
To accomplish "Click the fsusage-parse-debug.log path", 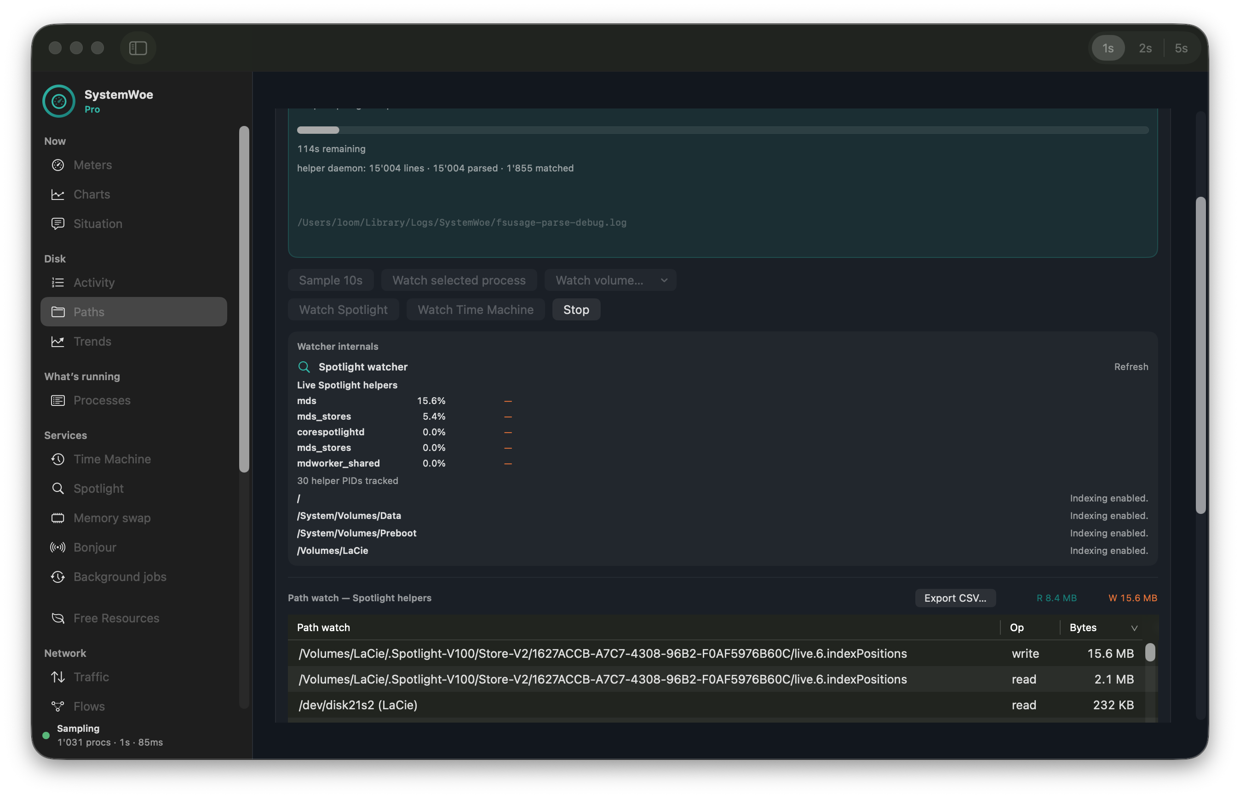I will click(x=461, y=223).
